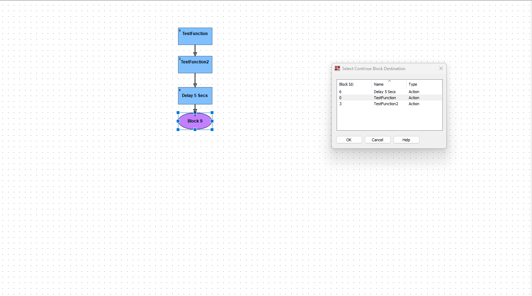Select Block Id 6 cell
Image resolution: width=532 pixels, height=296 pixels.
click(x=341, y=92)
